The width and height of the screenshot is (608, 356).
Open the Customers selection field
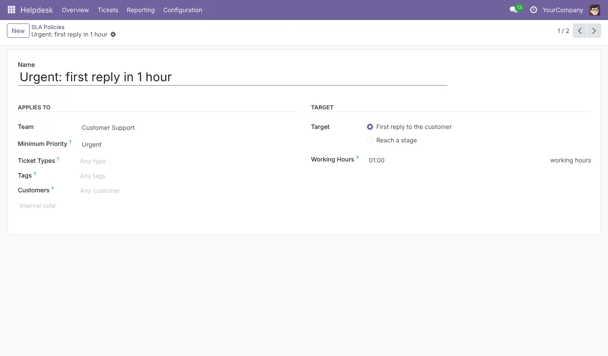click(x=188, y=191)
